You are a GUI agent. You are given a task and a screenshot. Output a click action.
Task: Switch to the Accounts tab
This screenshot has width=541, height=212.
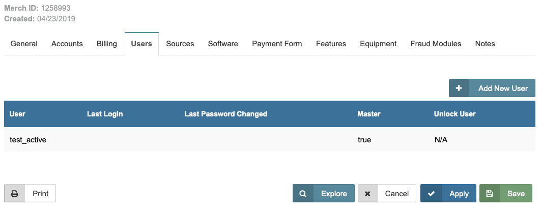[67, 44]
